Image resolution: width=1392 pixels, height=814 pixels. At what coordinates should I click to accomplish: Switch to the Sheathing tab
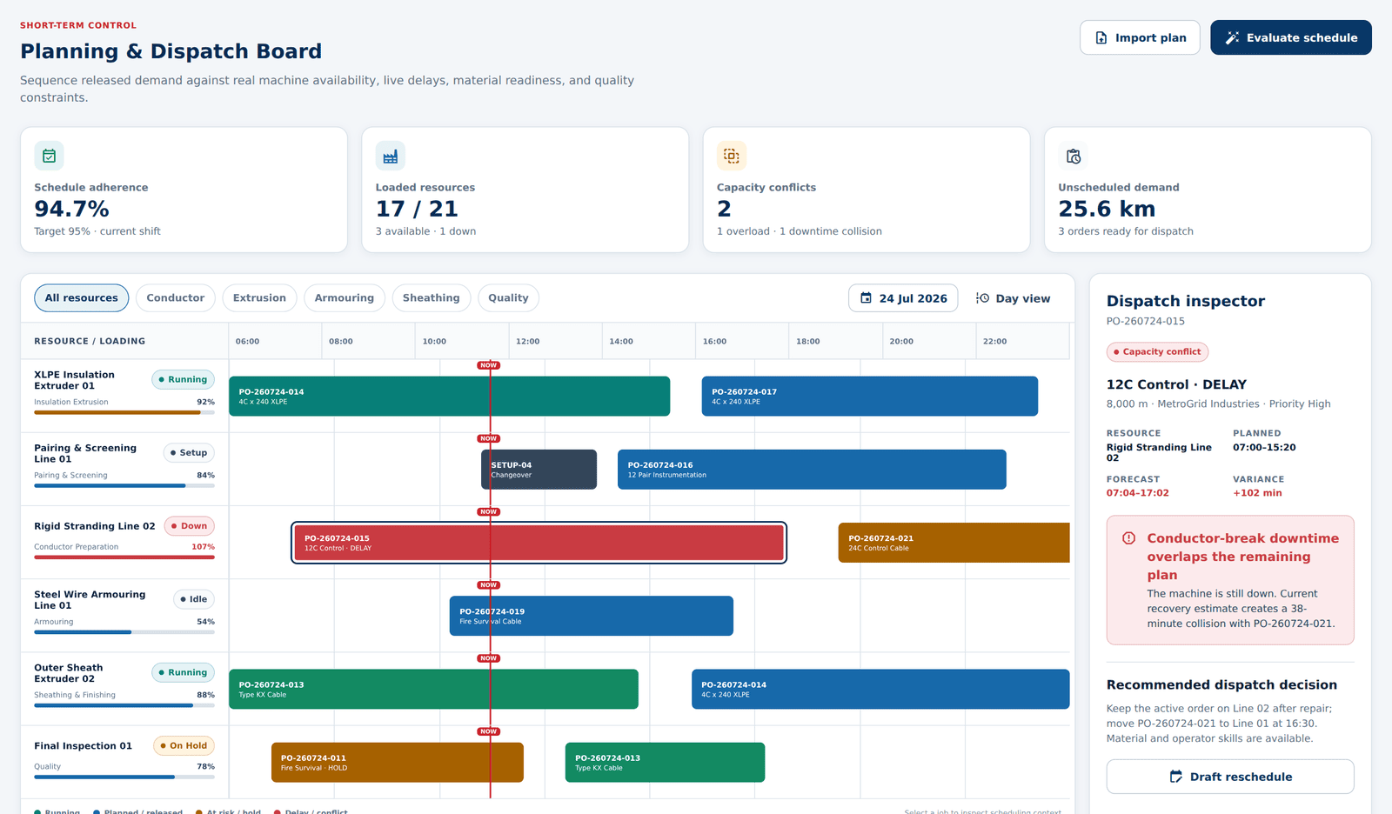(x=431, y=298)
